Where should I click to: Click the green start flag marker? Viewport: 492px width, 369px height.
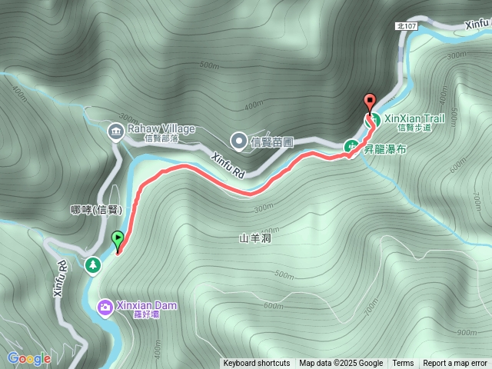click(118, 241)
